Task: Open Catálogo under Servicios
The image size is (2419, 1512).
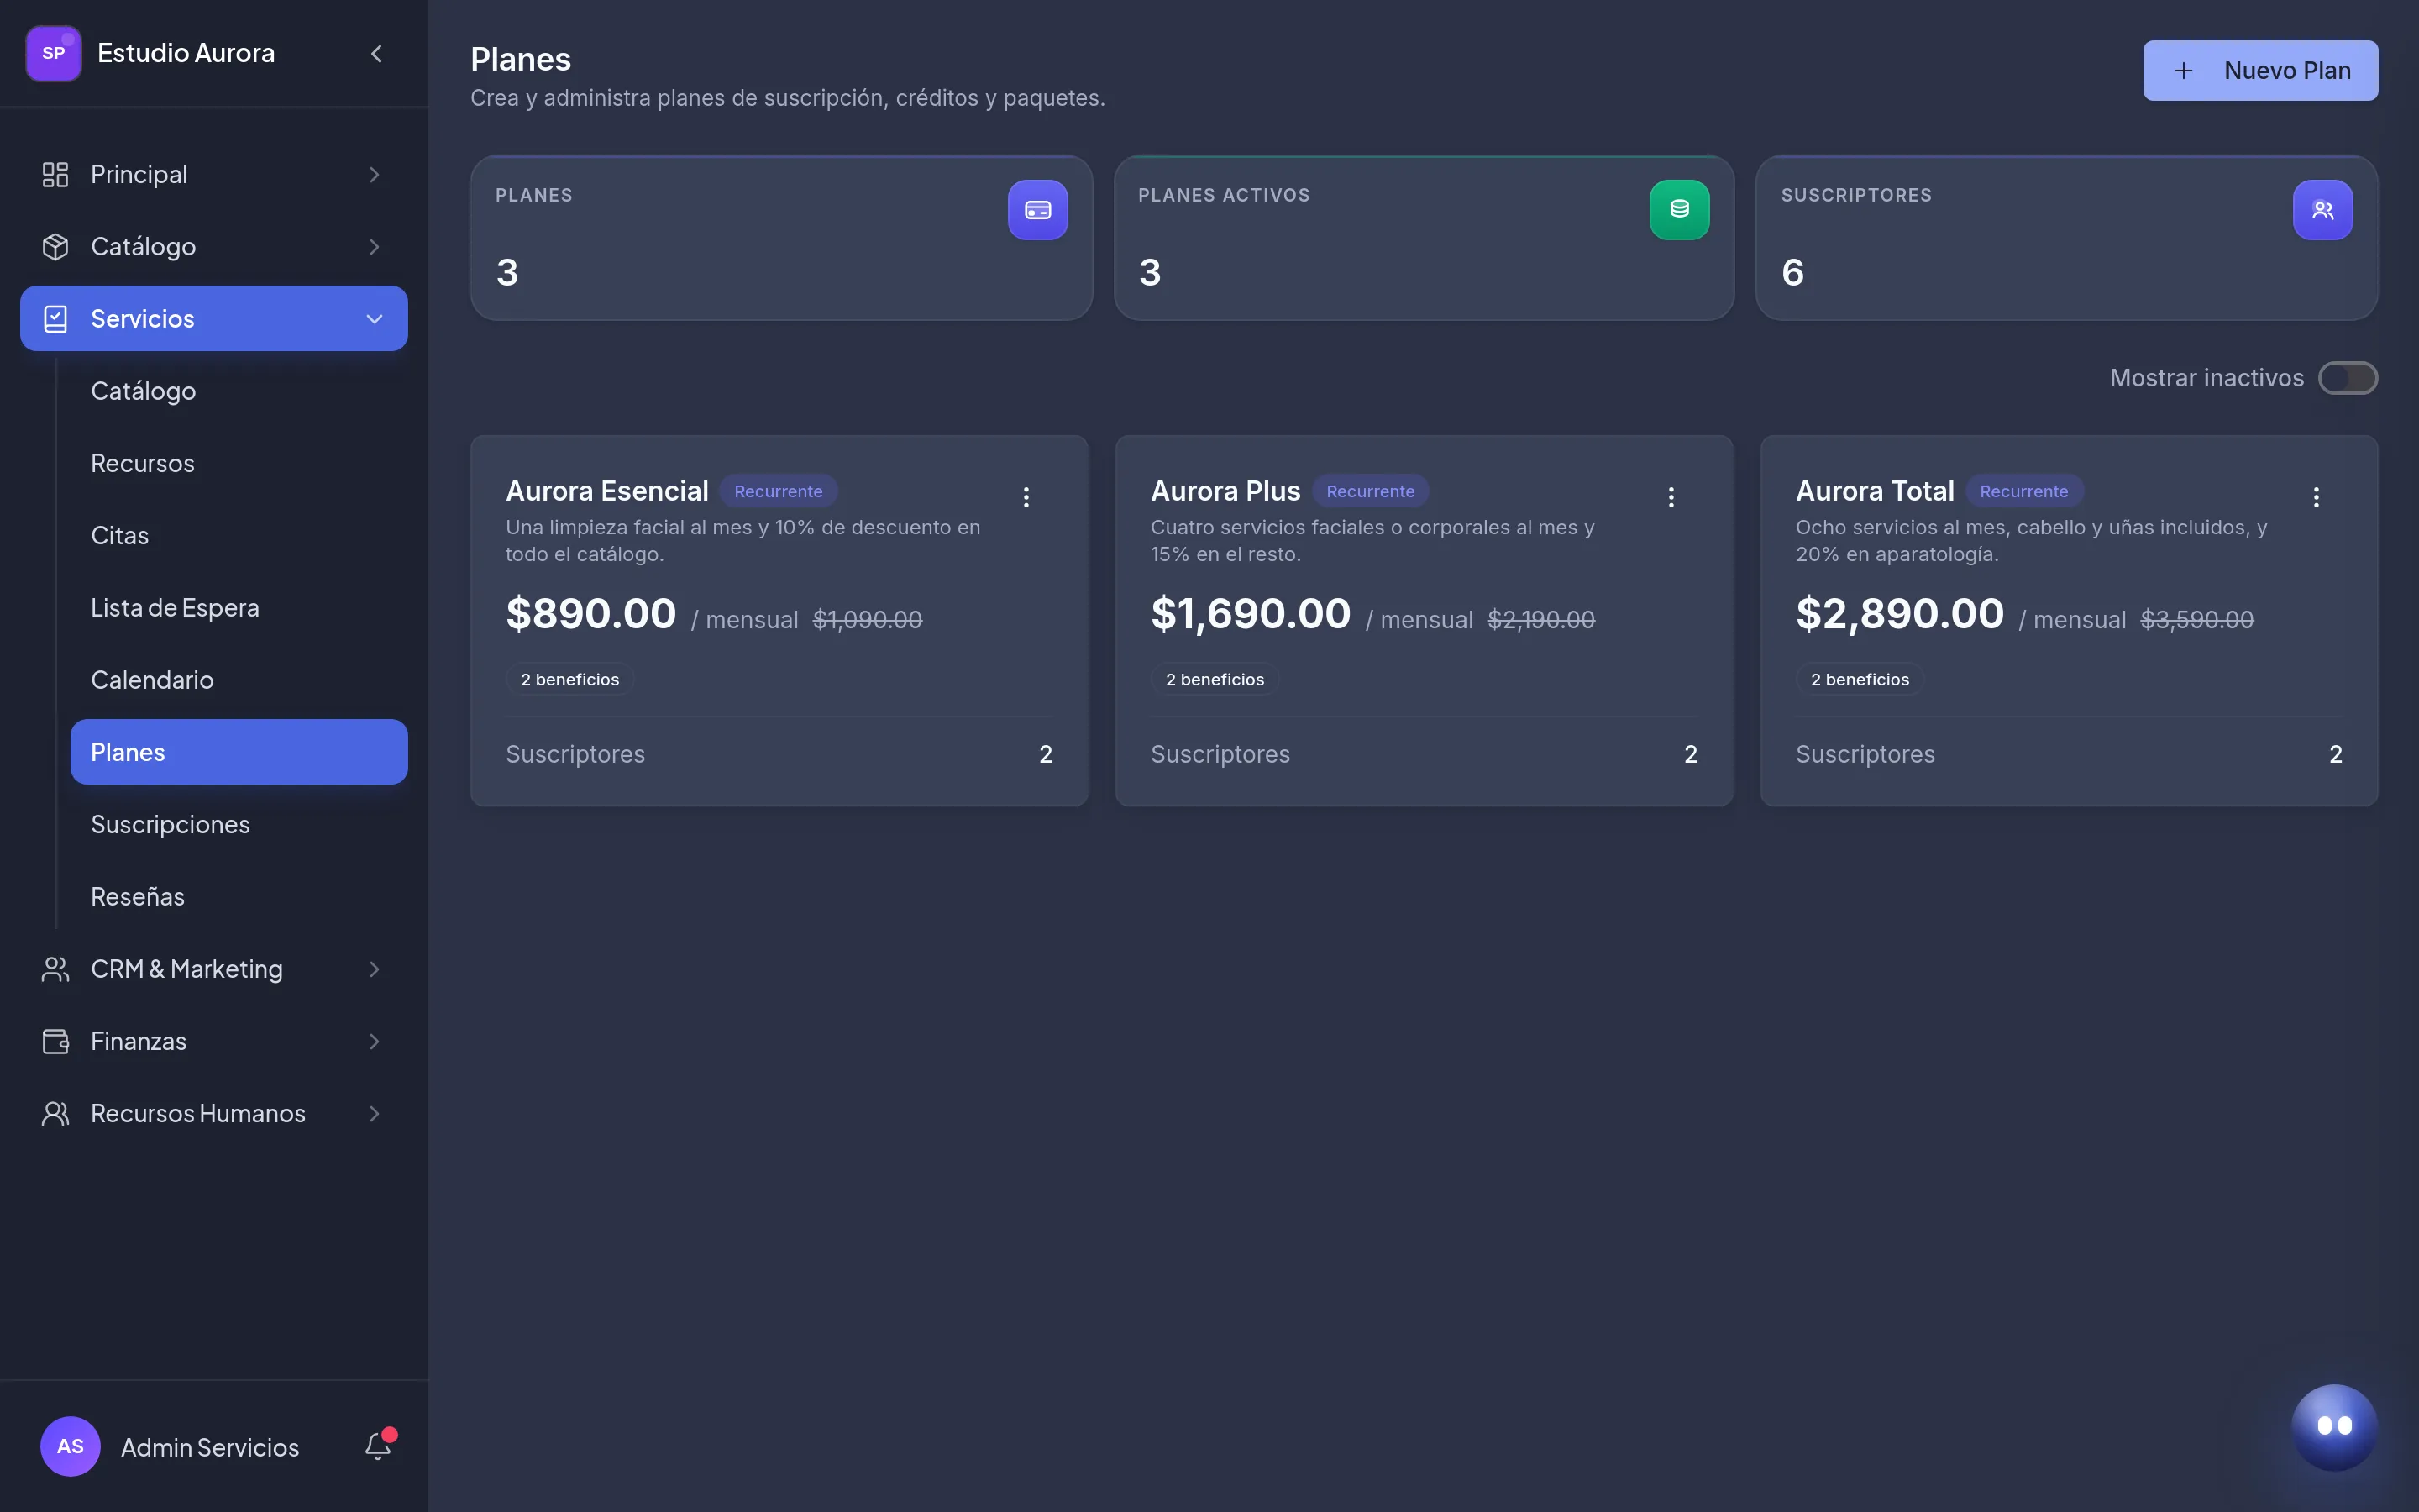Action: pyautogui.click(x=239, y=391)
